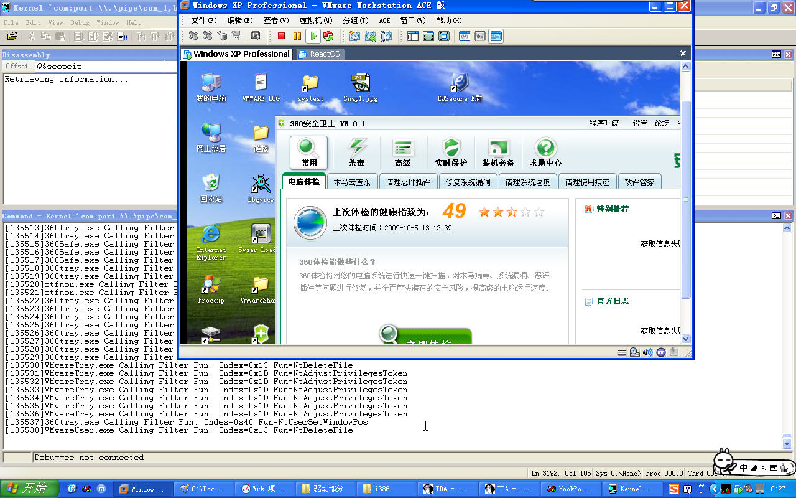Launch Dbgview shortcut on guest desktop
This screenshot has width=796, height=498.
[x=261, y=188]
